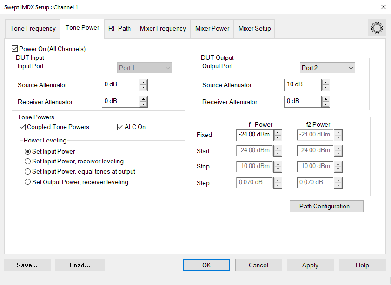
Task: Click the gear settings icon
Action: pos(376,28)
